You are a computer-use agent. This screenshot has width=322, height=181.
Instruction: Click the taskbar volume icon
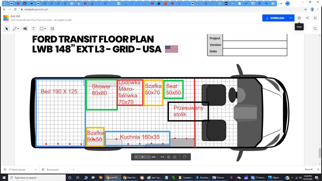[x=300, y=178]
